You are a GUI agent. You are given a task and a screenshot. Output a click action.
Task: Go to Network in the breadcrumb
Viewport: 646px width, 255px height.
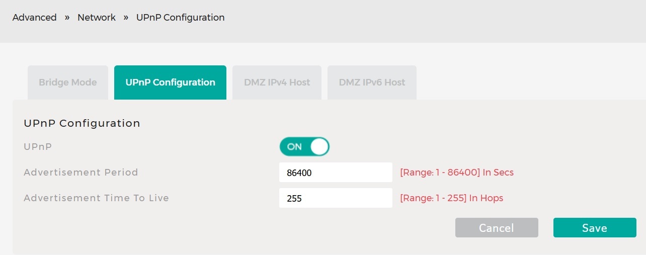click(x=97, y=18)
